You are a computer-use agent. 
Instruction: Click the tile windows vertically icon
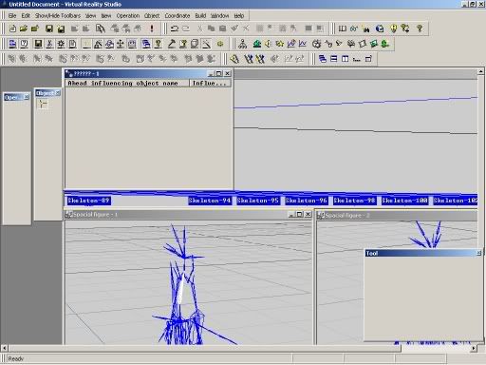(x=346, y=59)
